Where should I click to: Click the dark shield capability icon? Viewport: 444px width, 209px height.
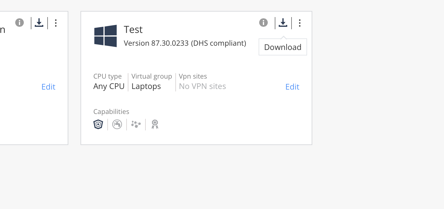tap(98, 124)
